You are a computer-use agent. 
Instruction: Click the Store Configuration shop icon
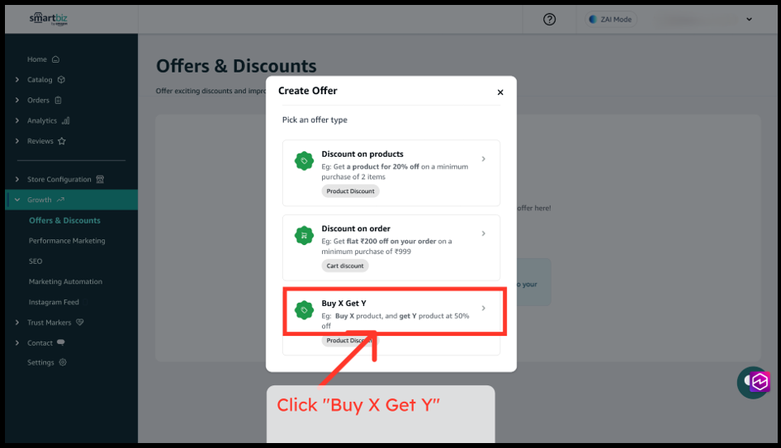pyautogui.click(x=100, y=179)
